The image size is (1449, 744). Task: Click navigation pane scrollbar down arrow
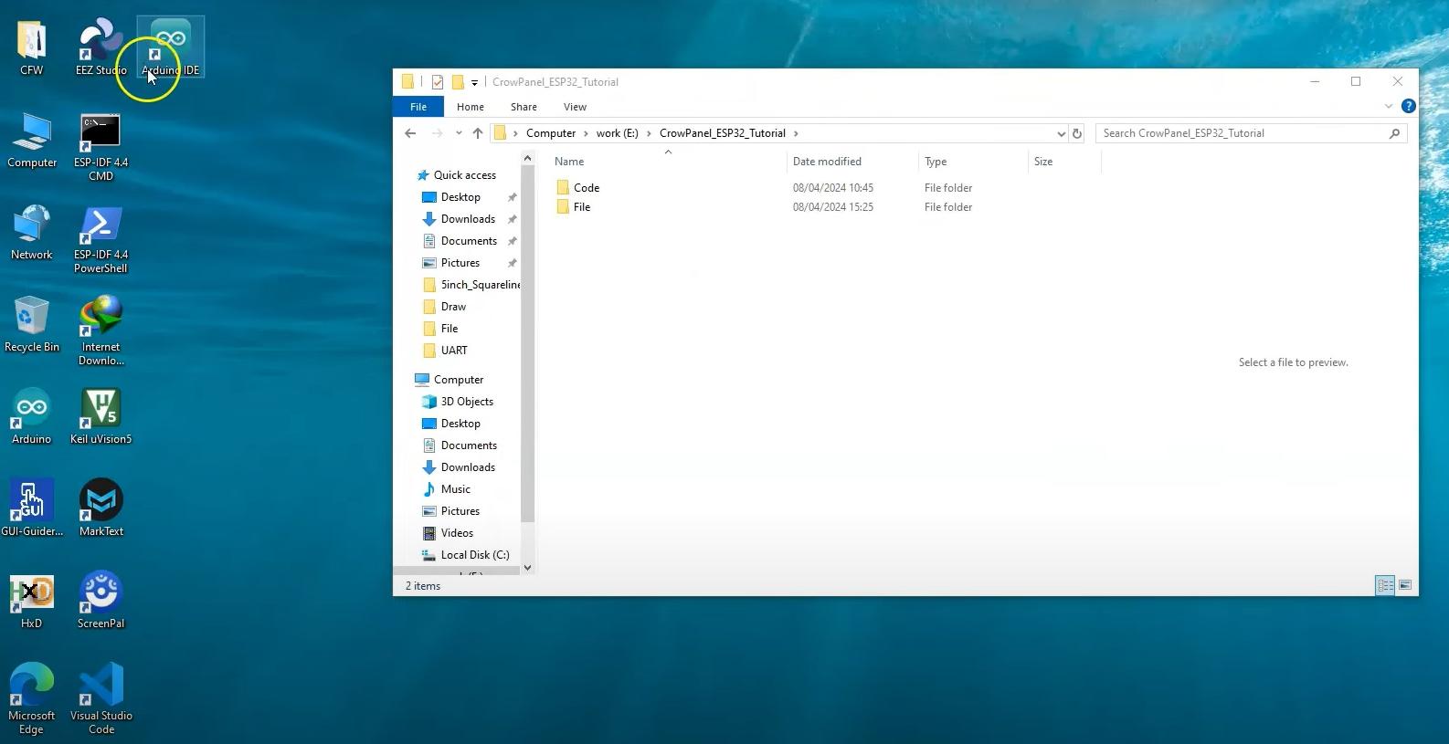pyautogui.click(x=527, y=568)
